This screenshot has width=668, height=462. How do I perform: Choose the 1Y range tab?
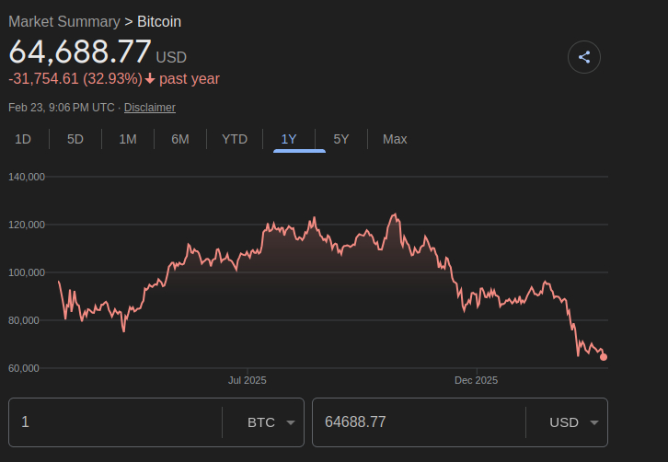(x=289, y=139)
